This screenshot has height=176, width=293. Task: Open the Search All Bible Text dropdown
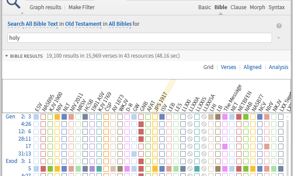(x=33, y=24)
